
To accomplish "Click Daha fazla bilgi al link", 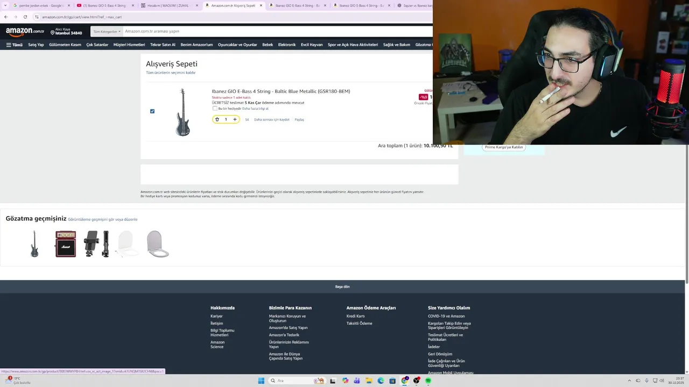I will pyautogui.click(x=255, y=109).
